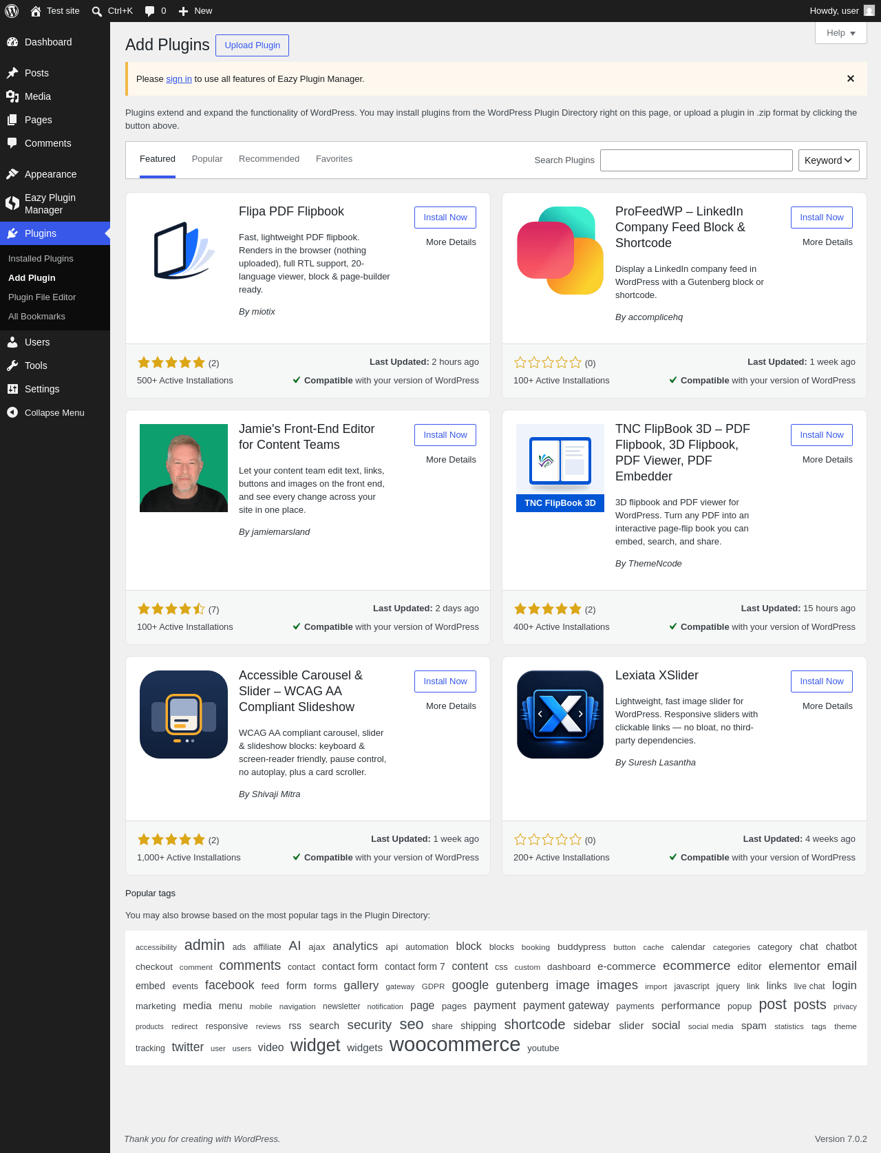Click the Accessible Carousel plugin icon

tap(184, 715)
